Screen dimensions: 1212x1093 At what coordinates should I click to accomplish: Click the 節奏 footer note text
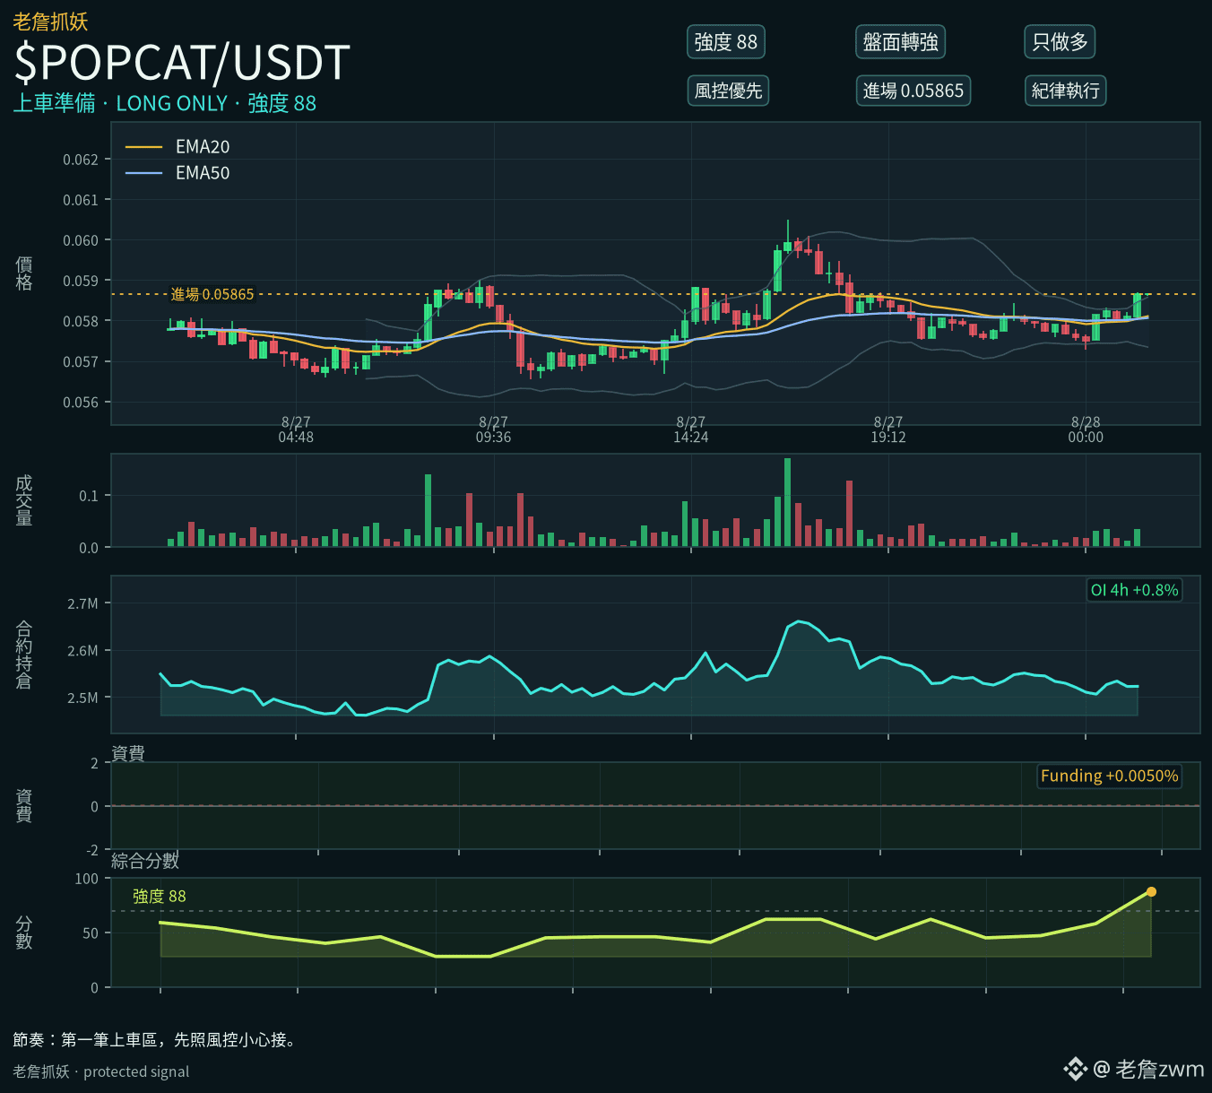154,1040
